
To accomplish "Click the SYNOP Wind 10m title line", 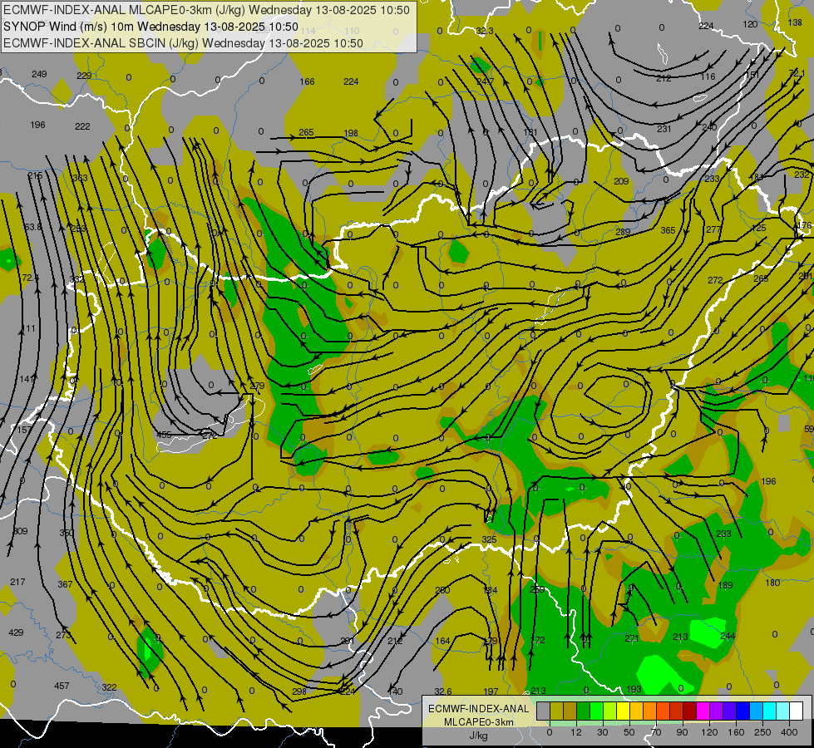I will pyautogui.click(x=150, y=27).
